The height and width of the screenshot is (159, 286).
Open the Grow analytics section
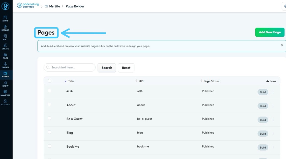5,84
